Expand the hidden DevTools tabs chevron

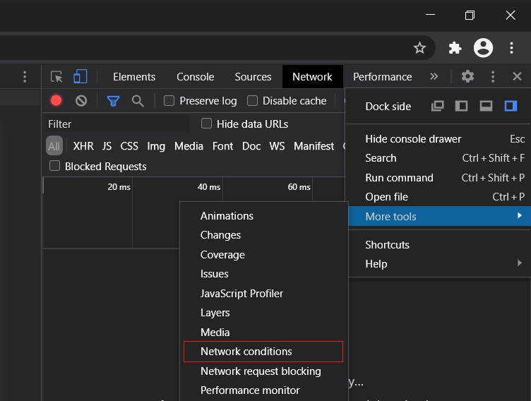point(434,77)
